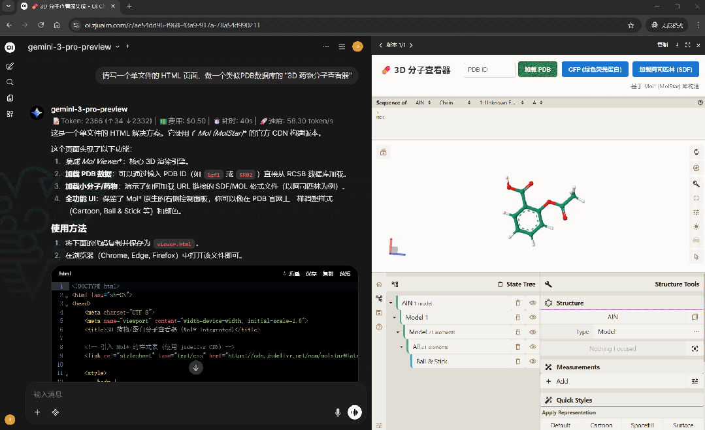This screenshot has height=430, width=705.
Task: Open workspace grid icon in left sidebar
Action: point(10,114)
